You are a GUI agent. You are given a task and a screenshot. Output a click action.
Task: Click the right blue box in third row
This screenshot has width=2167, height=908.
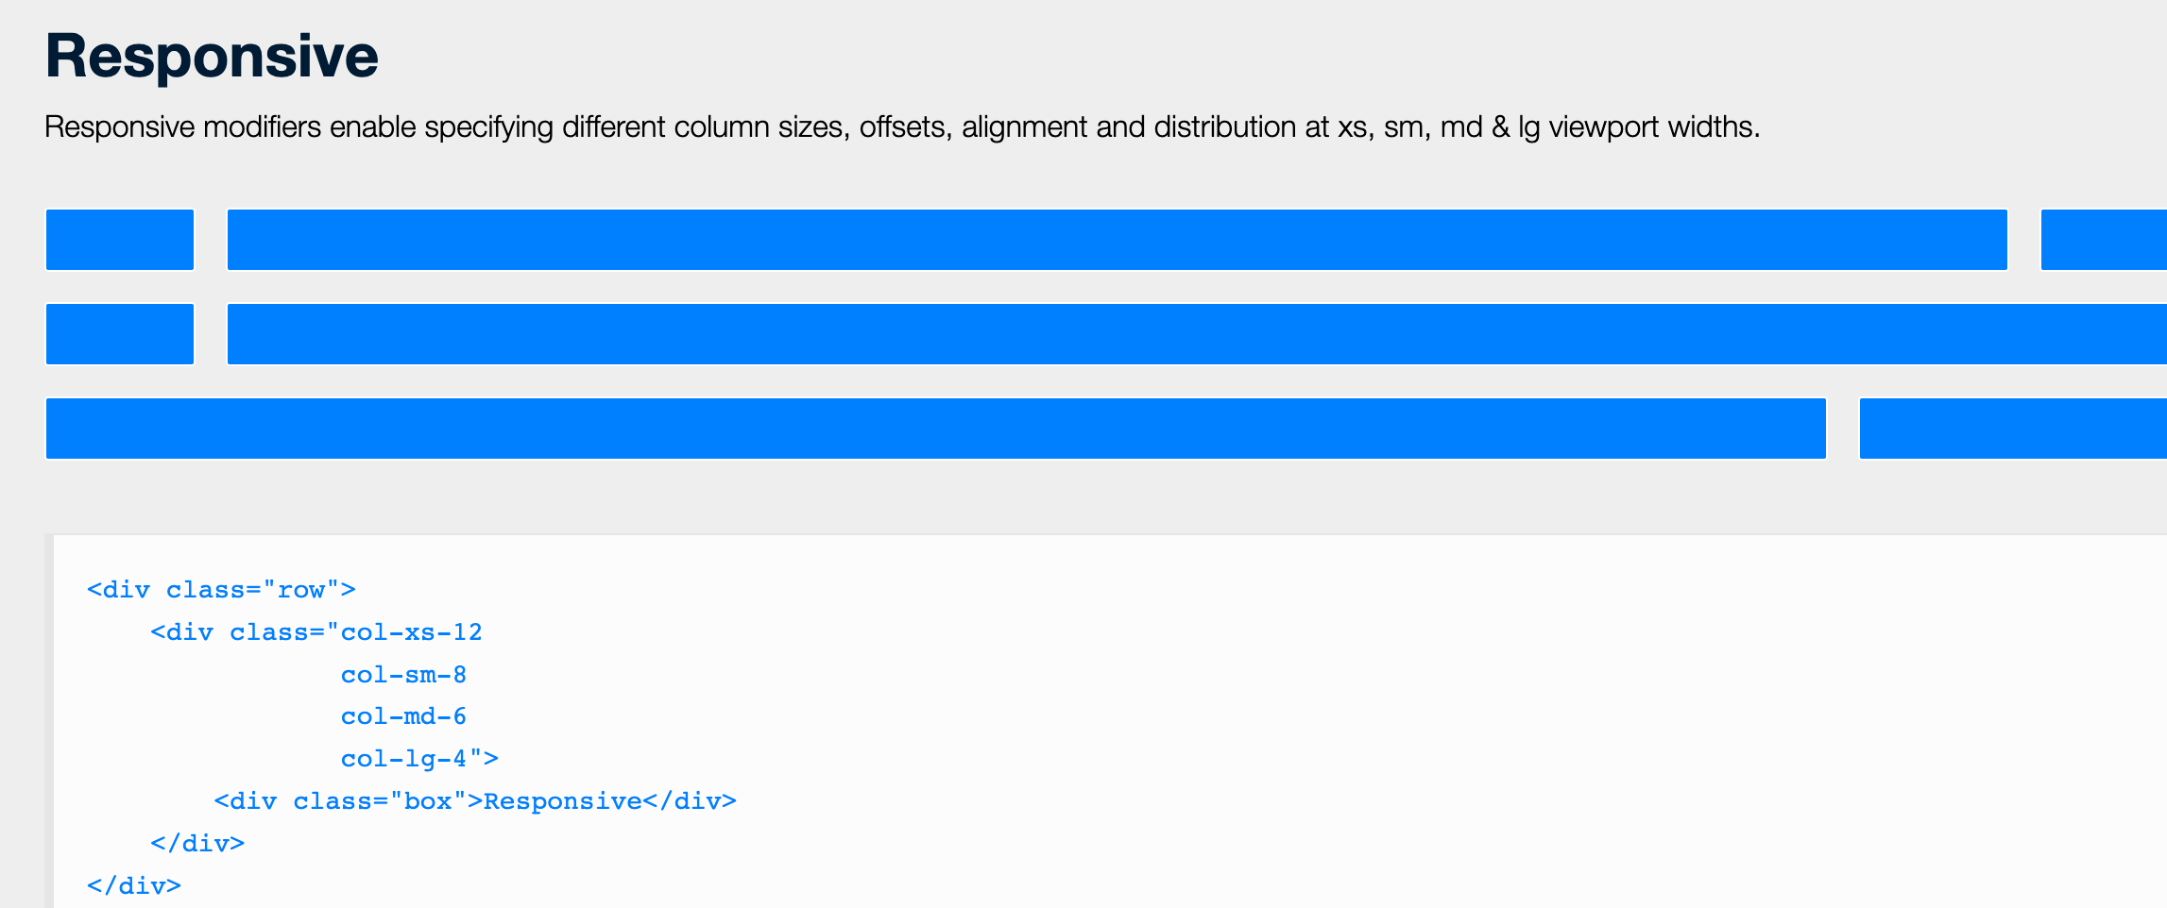click(x=2012, y=429)
